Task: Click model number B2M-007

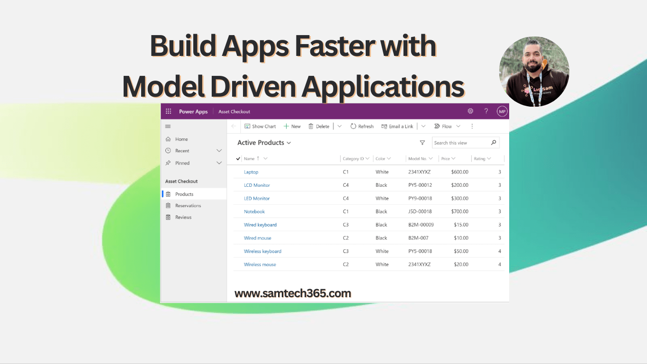Action: pos(418,238)
